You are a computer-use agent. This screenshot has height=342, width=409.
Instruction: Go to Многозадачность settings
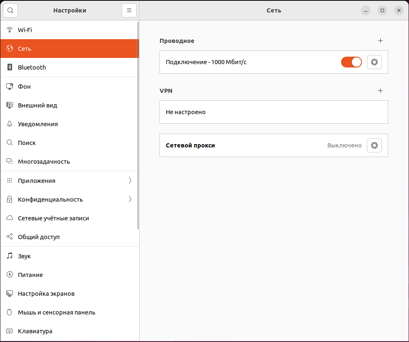tap(44, 162)
